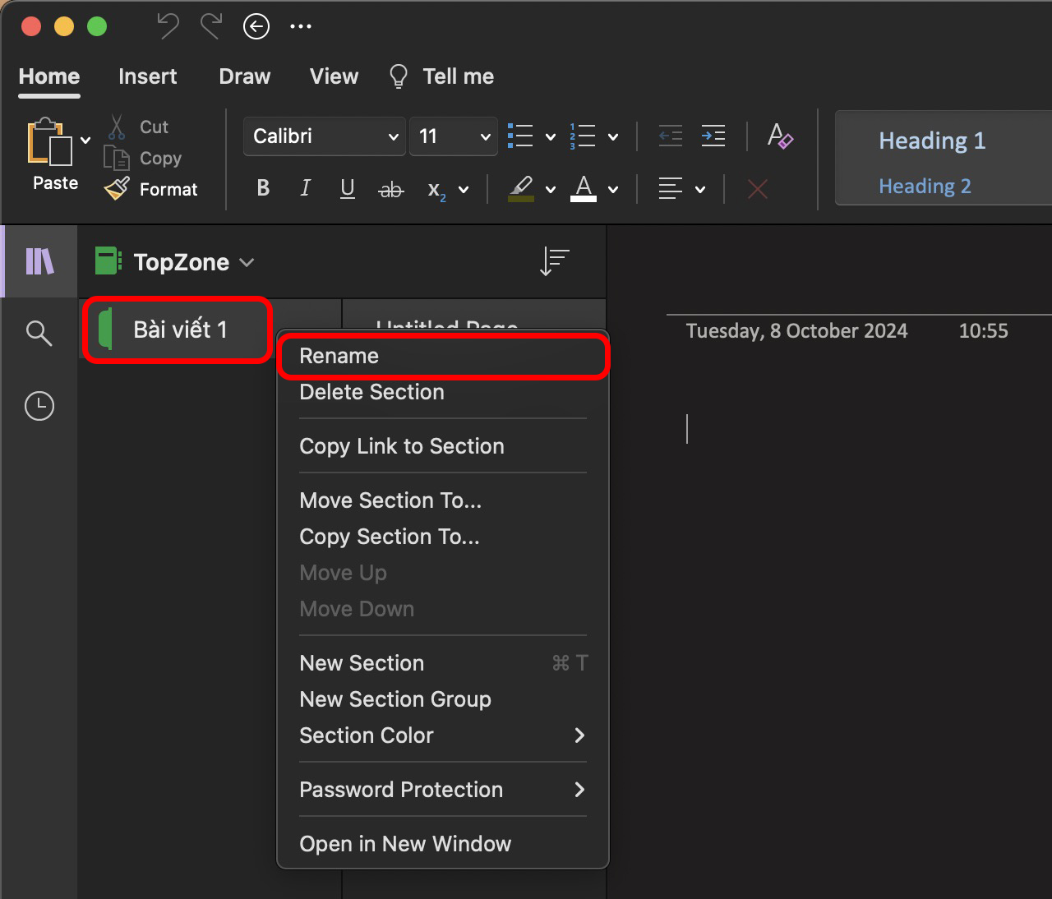Click the clear formatting icon
This screenshot has width=1052, height=899.
tap(780, 136)
